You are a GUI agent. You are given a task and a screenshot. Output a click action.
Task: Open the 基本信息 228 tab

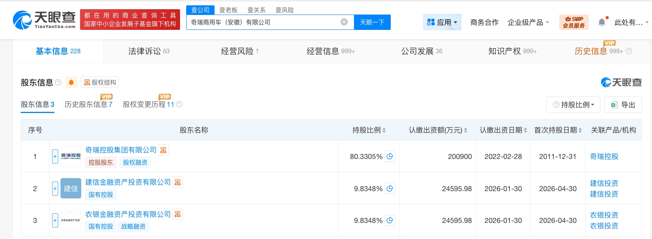click(58, 51)
